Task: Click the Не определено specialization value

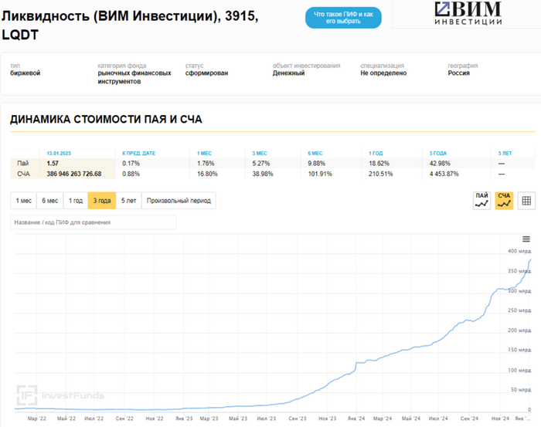Action: (383, 73)
